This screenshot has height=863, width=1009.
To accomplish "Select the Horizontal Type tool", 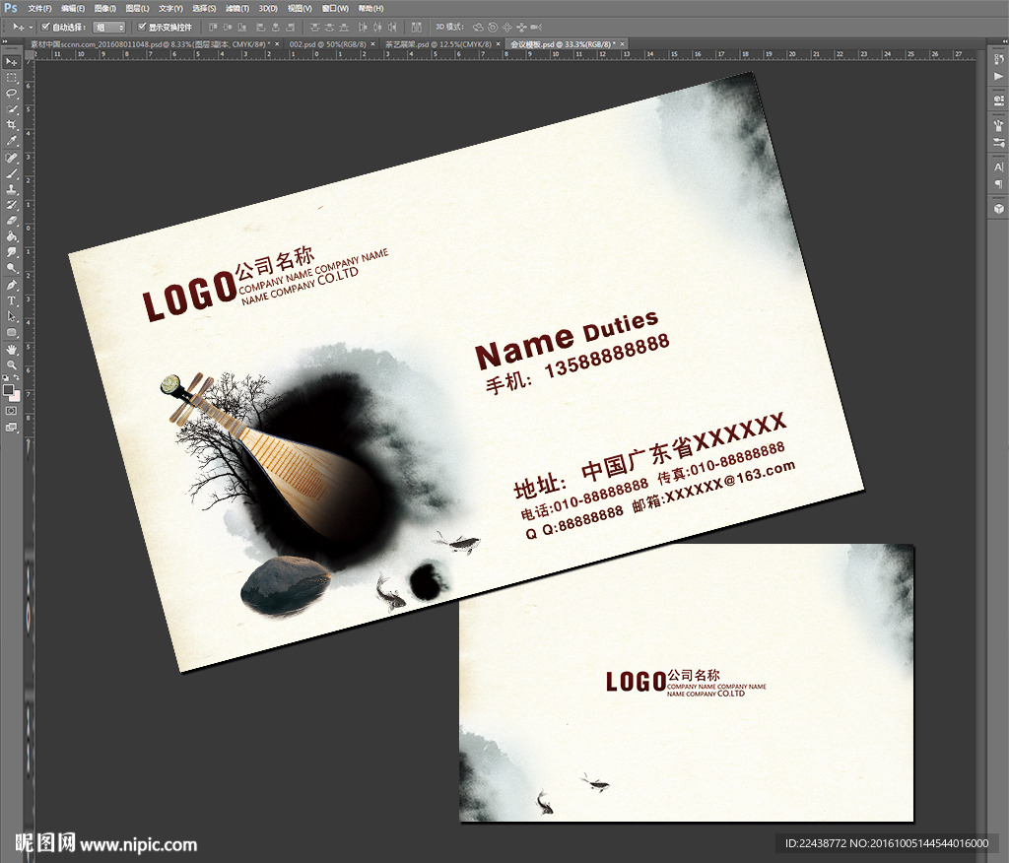I will tap(12, 300).
